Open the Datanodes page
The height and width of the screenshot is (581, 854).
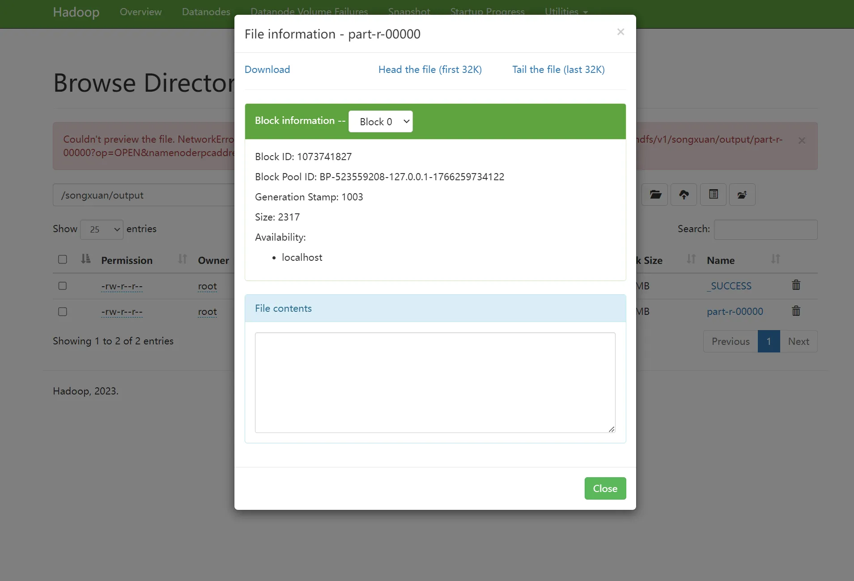point(206,12)
